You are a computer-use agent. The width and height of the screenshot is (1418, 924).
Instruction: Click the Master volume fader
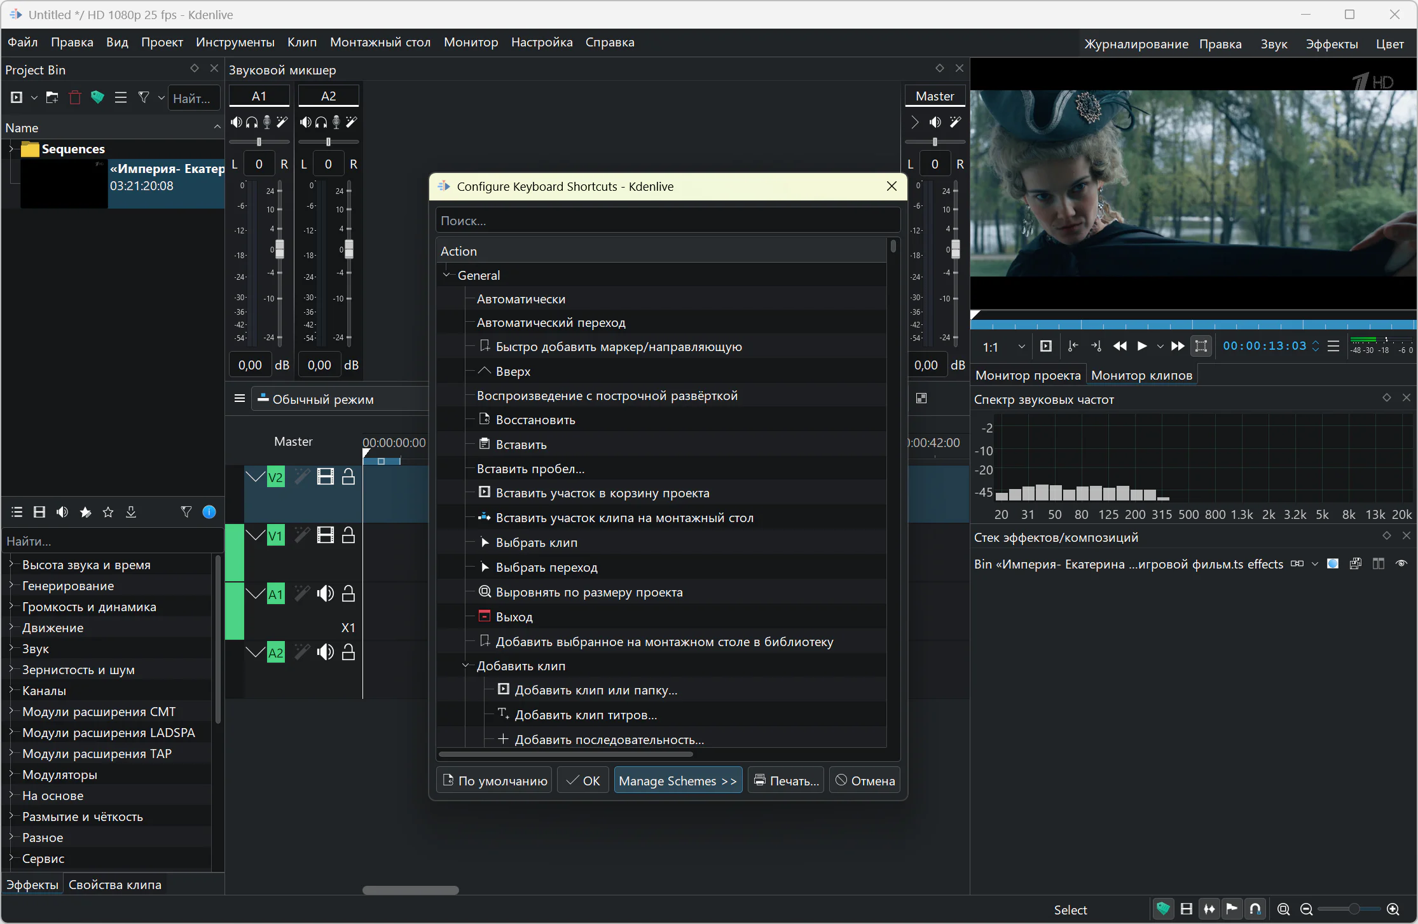pos(955,250)
